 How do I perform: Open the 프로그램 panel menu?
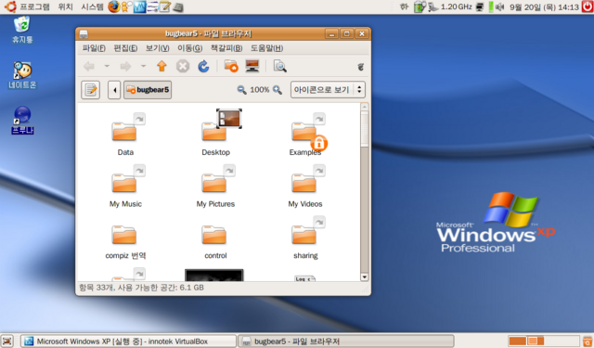(34, 6)
